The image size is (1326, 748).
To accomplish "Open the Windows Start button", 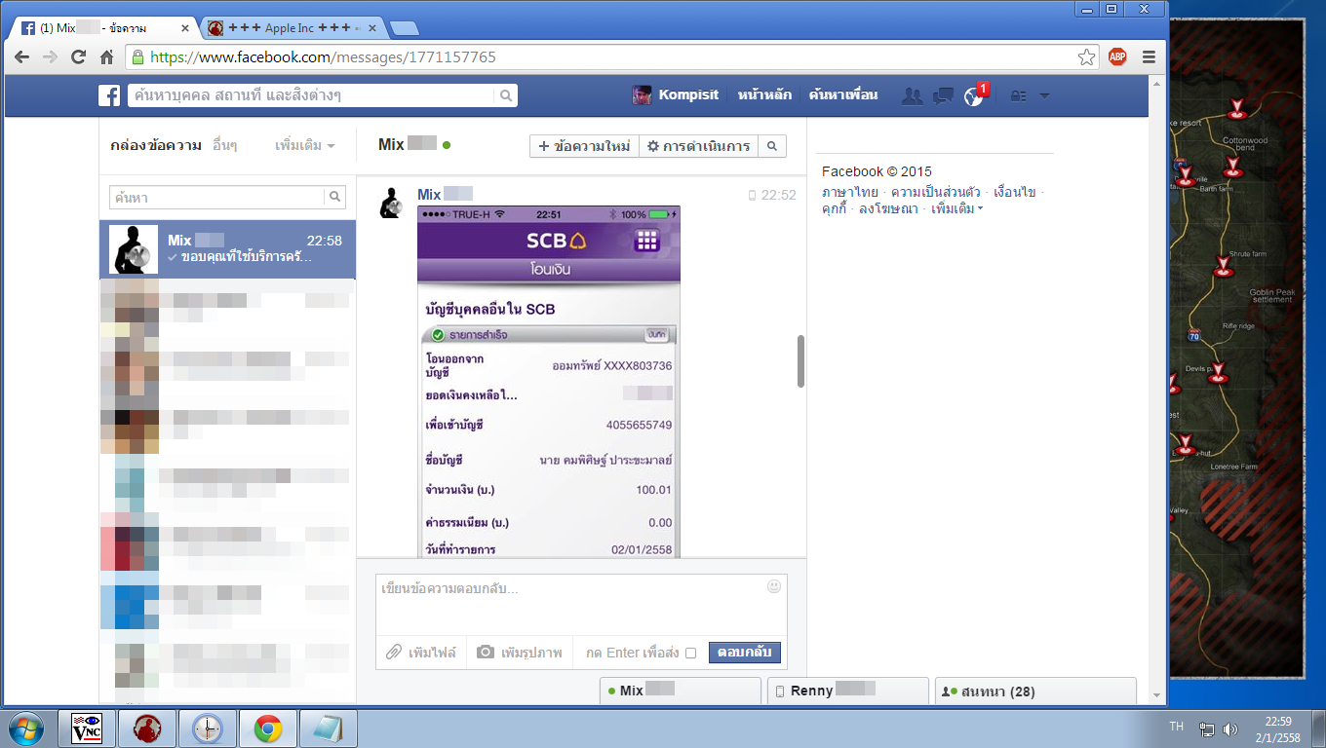I will (26, 728).
